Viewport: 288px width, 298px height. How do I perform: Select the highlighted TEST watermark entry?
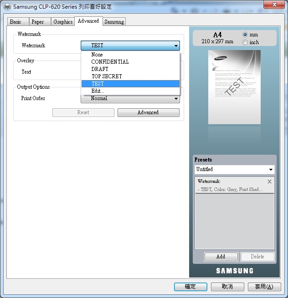pyautogui.click(x=130, y=84)
